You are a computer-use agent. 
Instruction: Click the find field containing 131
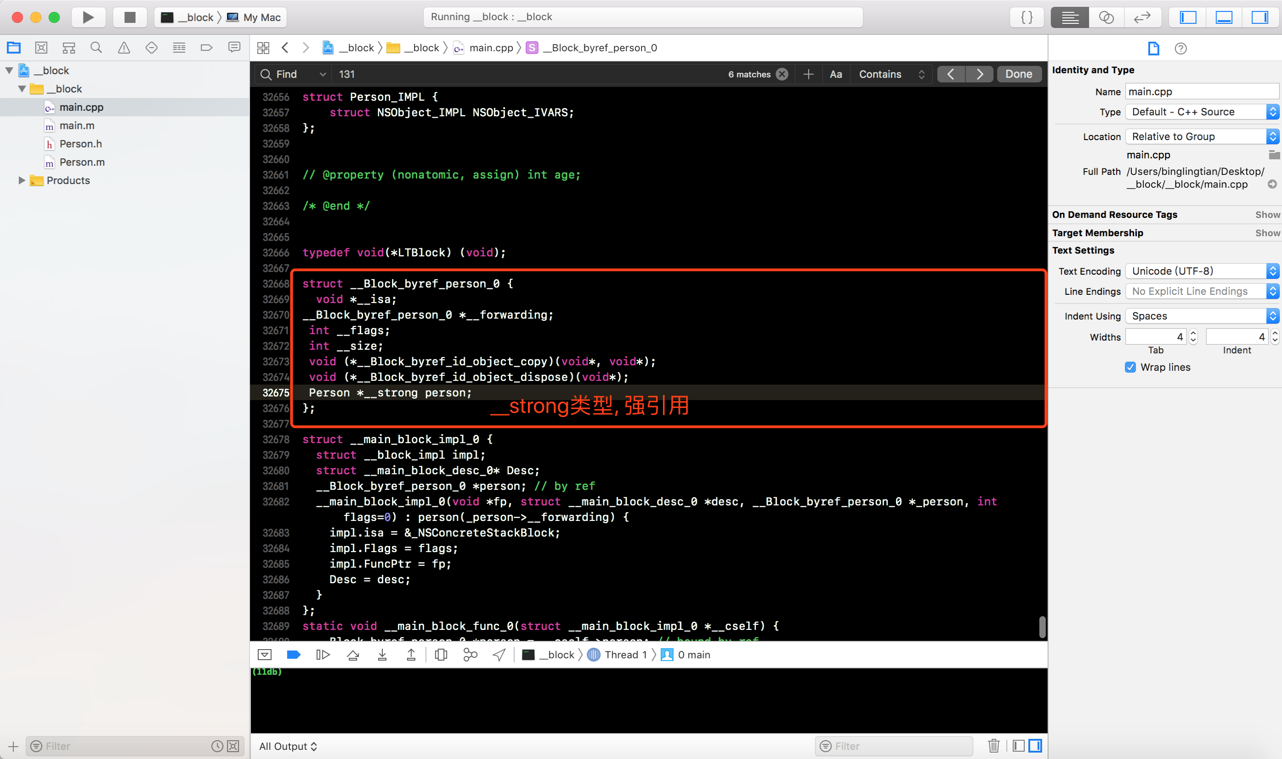click(527, 74)
